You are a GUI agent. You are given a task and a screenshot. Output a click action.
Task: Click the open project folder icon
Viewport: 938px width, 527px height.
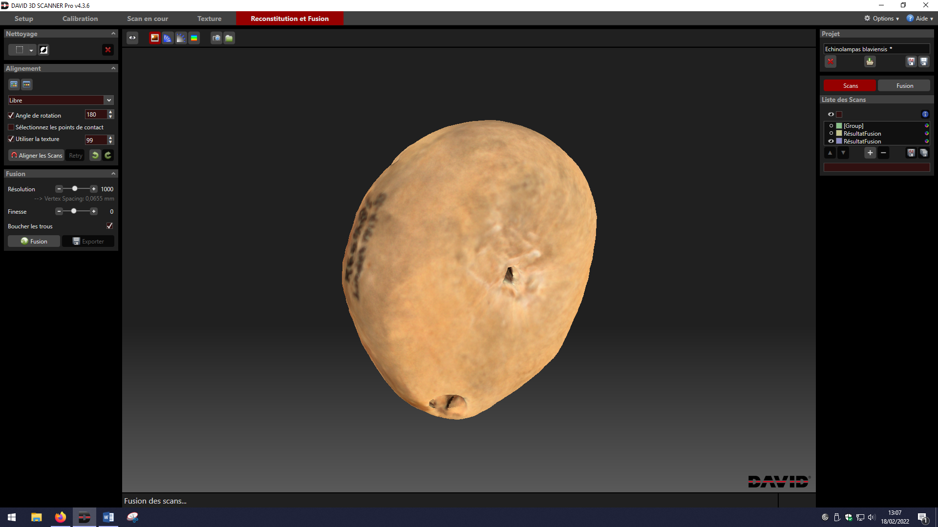[870, 62]
